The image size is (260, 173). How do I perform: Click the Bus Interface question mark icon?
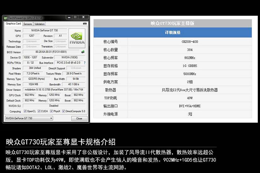click(x=84, y=63)
